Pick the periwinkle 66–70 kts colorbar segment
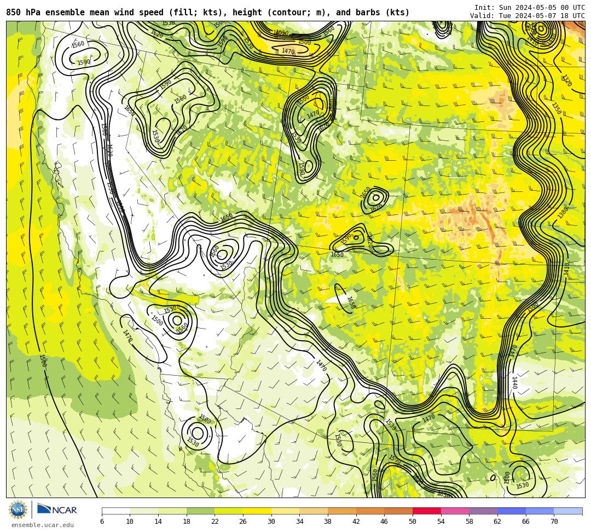Screen dimensions: 591x532 [540, 511]
